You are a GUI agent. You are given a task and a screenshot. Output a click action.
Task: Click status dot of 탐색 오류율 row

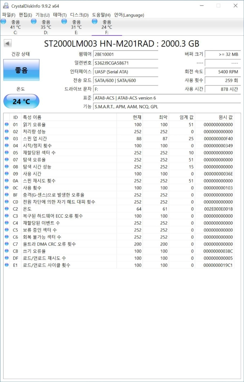tap(7, 160)
